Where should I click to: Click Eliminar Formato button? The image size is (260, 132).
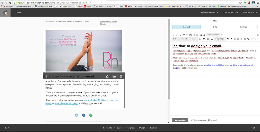213,35
